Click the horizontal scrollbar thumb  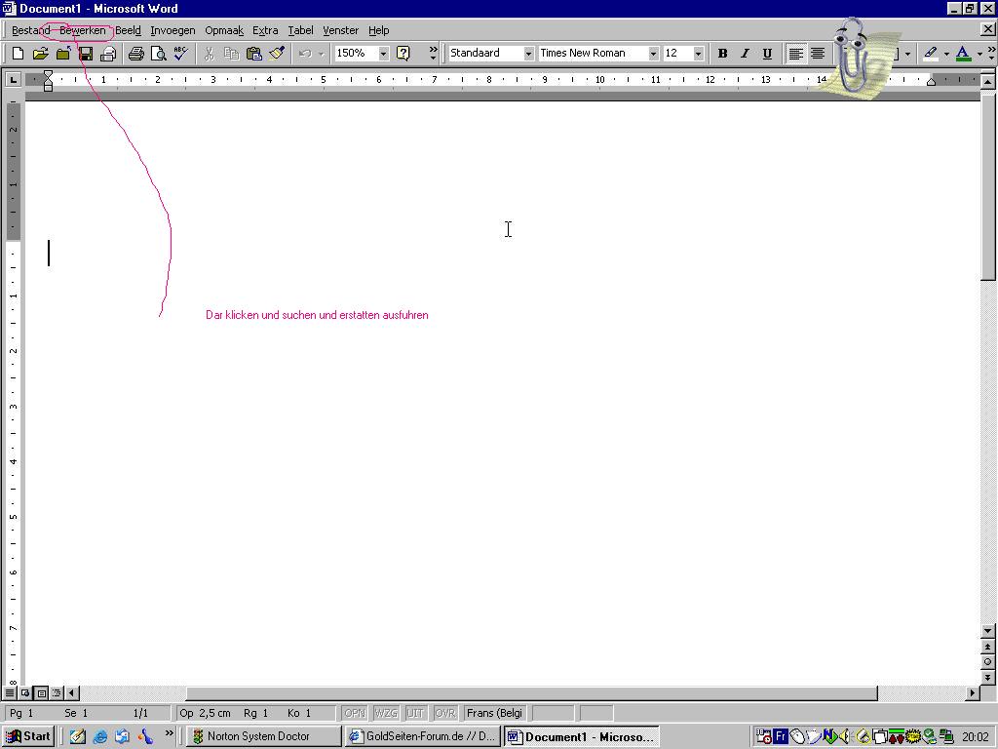pyautogui.click(x=531, y=692)
